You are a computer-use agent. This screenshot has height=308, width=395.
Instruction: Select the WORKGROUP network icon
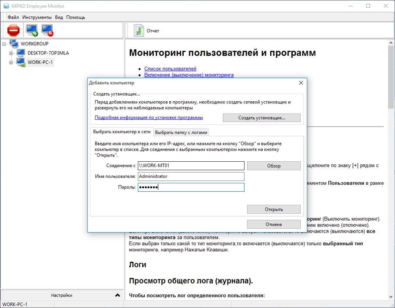pos(14,44)
